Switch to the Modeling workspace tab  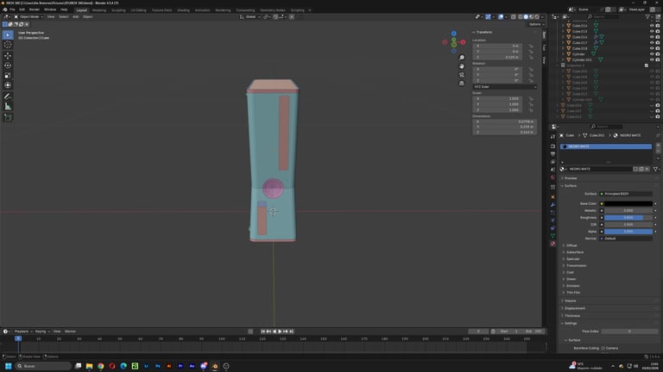[99, 10]
